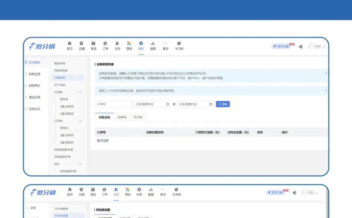This screenshot has height=218, width=352.
Task: Click the speaker announcement icon in upper panel
Action: (x=301, y=47)
